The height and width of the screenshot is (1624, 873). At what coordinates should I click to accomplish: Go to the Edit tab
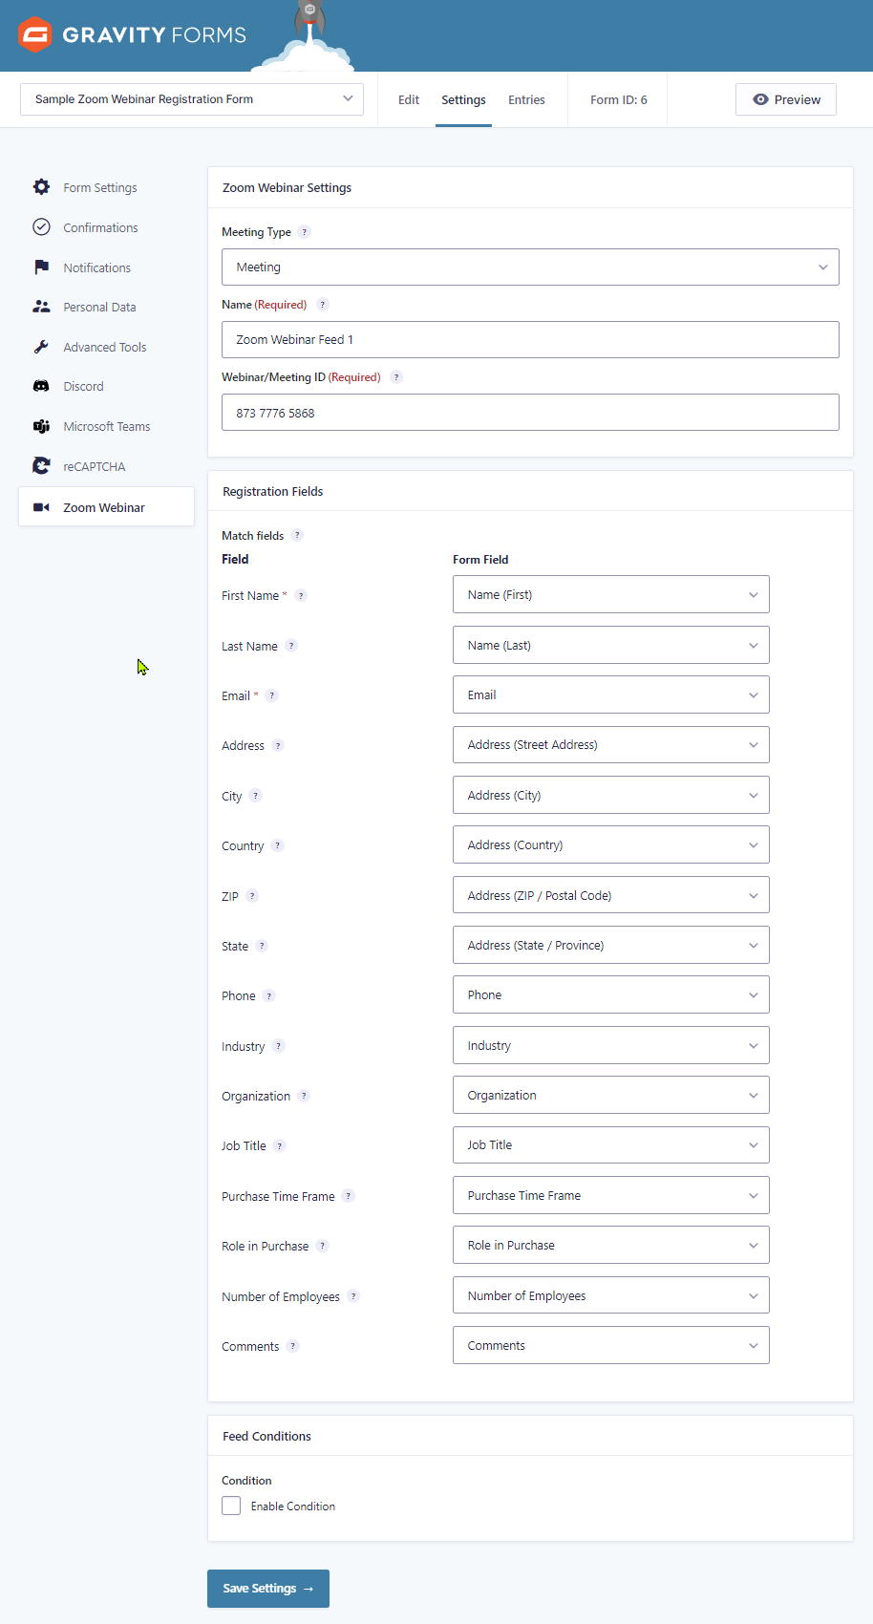click(408, 98)
